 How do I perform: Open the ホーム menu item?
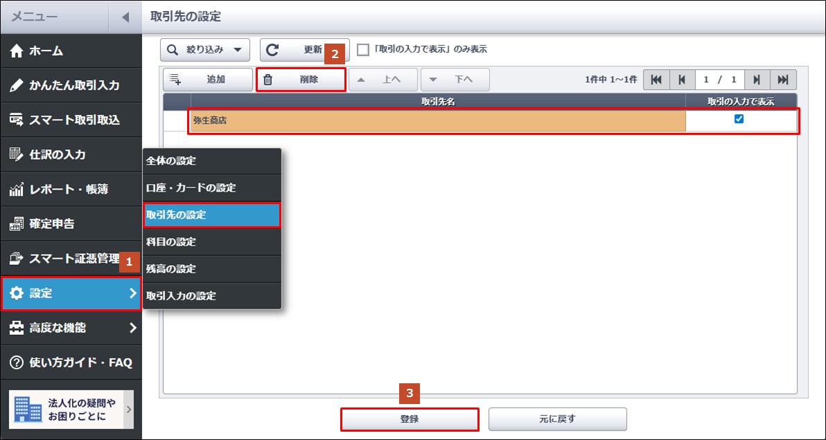pyautogui.click(x=71, y=51)
